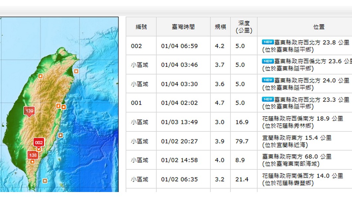Viewport: 352px width, 198px height.
Task: Click 小區域 label in the 20:27 row
Action: (139, 142)
